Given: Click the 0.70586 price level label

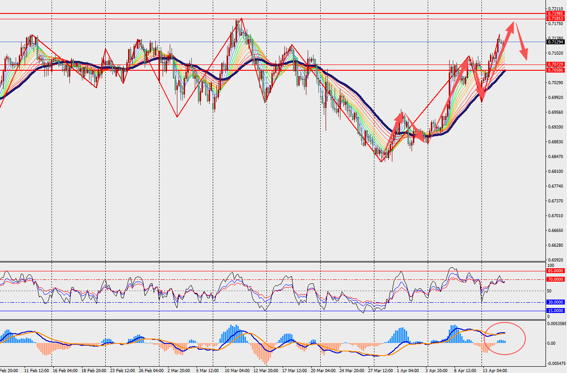Looking at the screenshot, I should [556, 70].
